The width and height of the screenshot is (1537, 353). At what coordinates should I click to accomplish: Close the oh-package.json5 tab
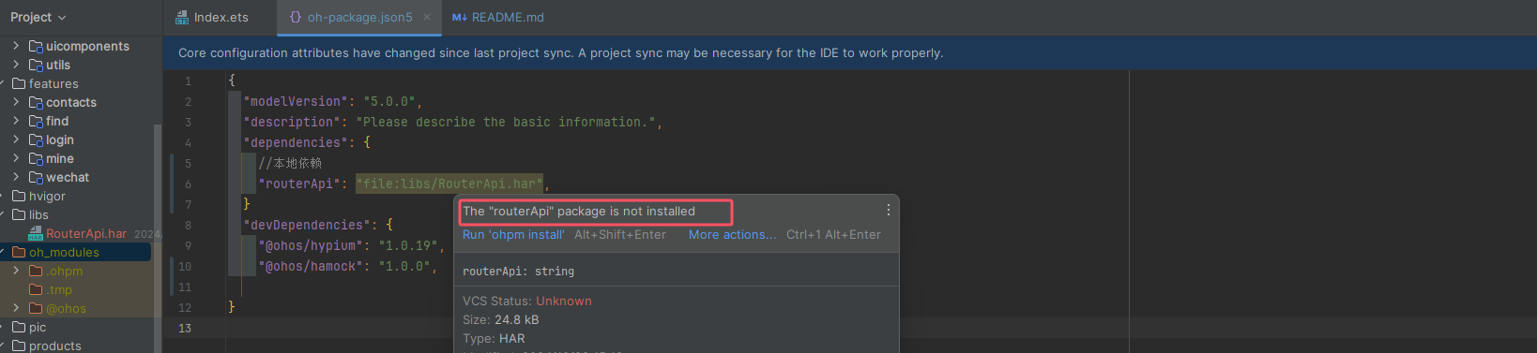point(427,17)
